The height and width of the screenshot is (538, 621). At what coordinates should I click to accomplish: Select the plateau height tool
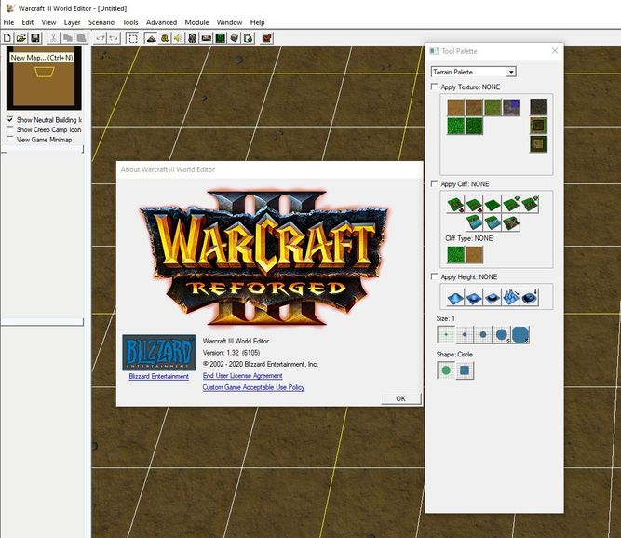[493, 297]
